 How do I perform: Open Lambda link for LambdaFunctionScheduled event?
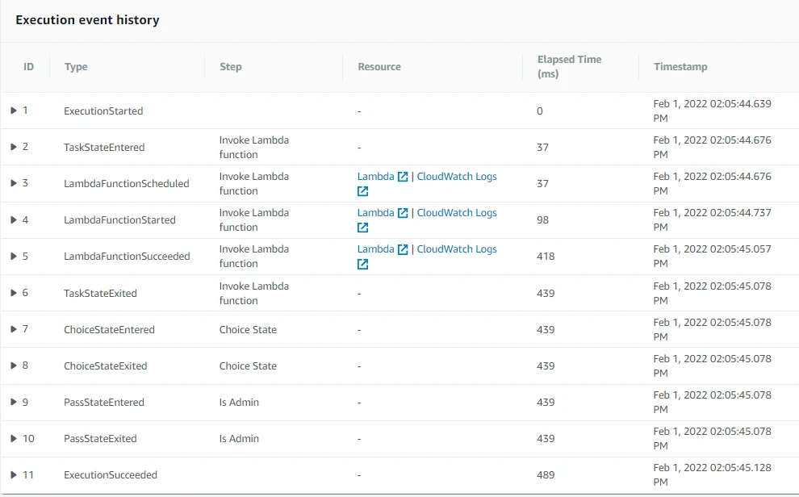tap(375, 177)
